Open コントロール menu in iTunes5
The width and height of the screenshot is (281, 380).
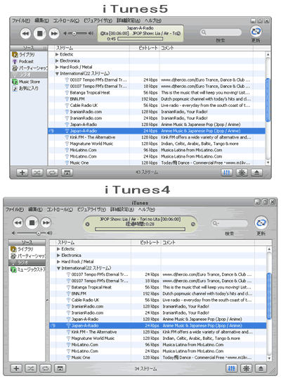tap(66, 20)
